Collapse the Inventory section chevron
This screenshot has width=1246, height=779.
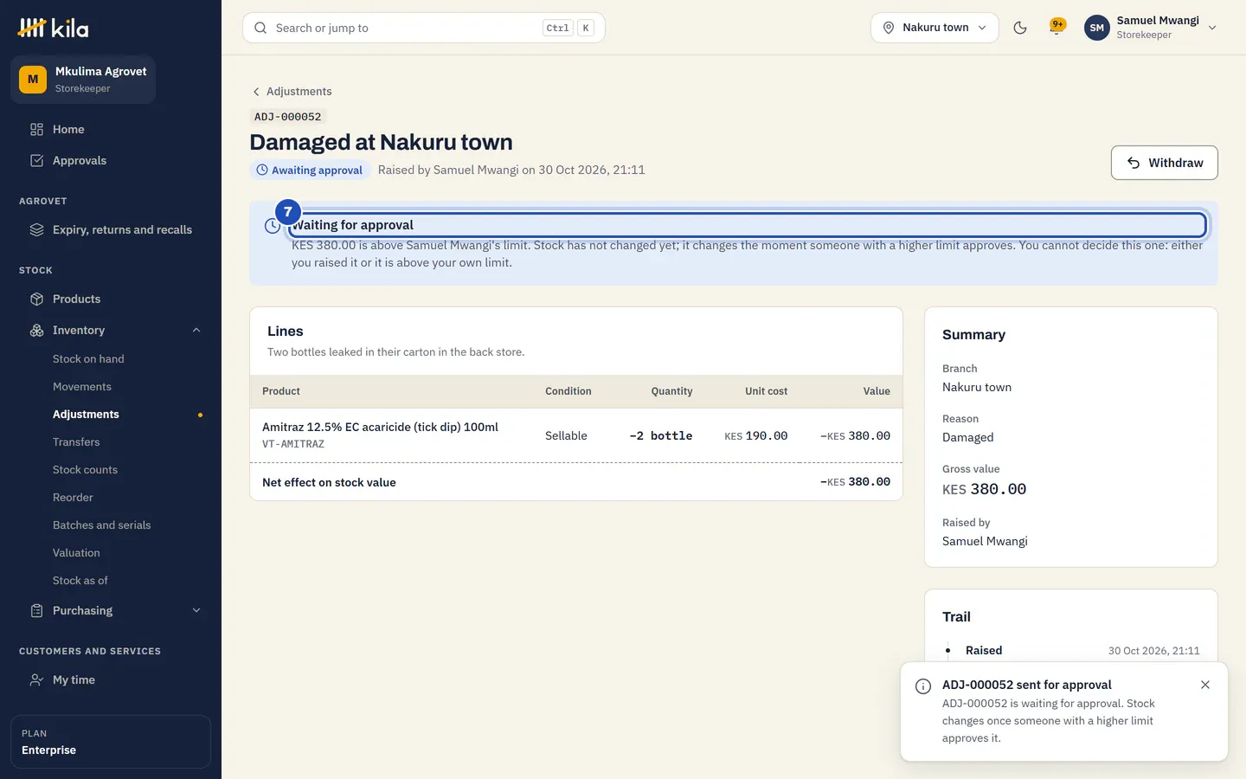196,330
